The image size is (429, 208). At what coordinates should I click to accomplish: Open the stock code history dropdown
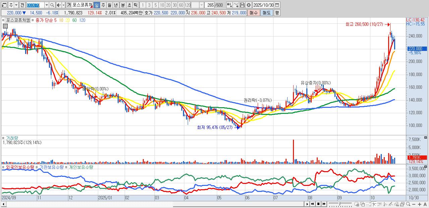(47, 5)
